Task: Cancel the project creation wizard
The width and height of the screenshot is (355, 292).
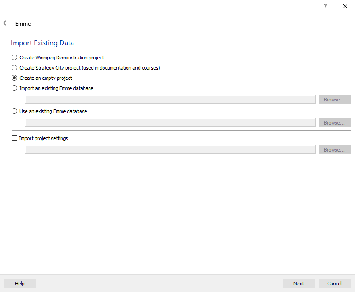Action: click(334, 284)
